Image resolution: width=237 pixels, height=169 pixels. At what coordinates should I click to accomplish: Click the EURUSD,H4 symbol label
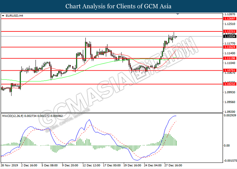pyautogui.click(x=13, y=16)
